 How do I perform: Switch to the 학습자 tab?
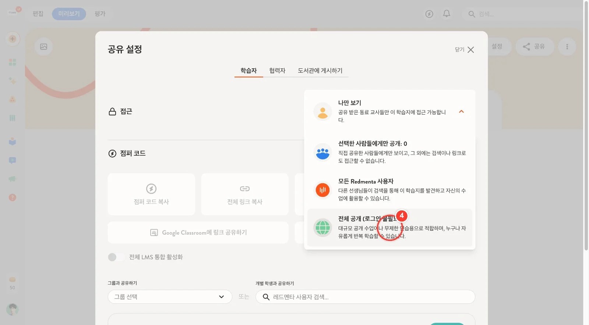point(248,71)
